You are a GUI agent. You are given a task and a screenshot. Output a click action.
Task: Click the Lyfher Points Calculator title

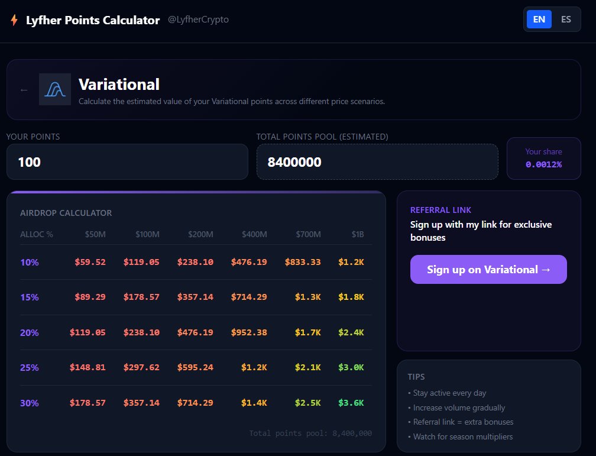93,20
